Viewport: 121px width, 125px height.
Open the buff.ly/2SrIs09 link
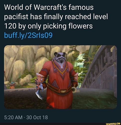[28, 35]
